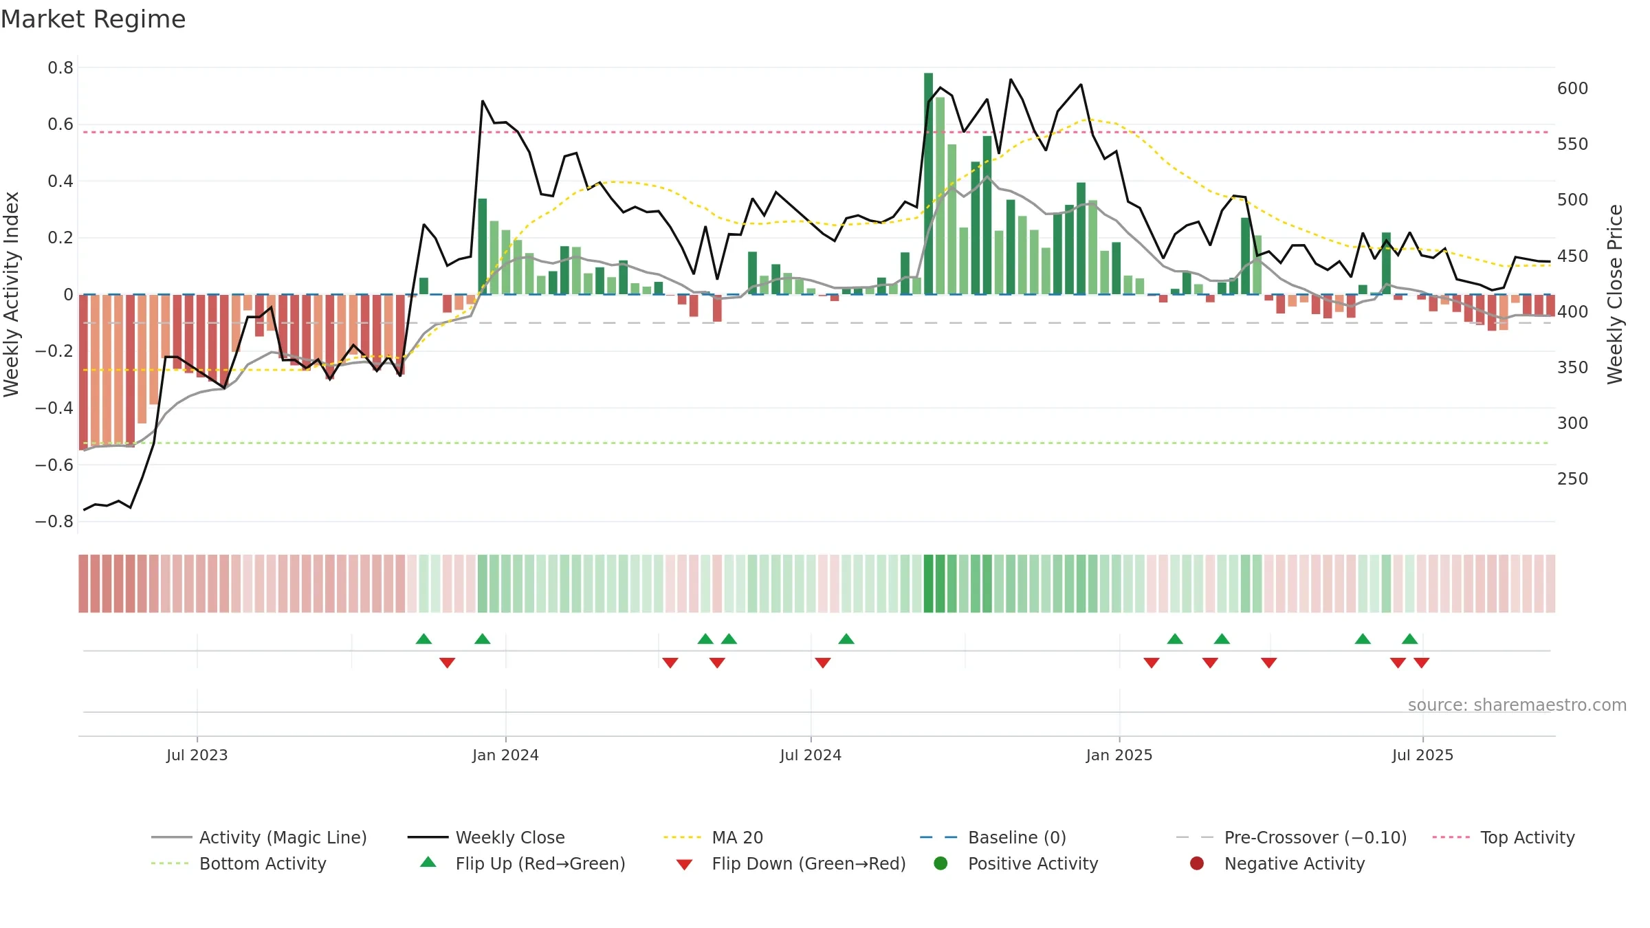The image size is (1650, 928).
Task: Click the 0.6 activity tick label
Action: click(x=60, y=124)
